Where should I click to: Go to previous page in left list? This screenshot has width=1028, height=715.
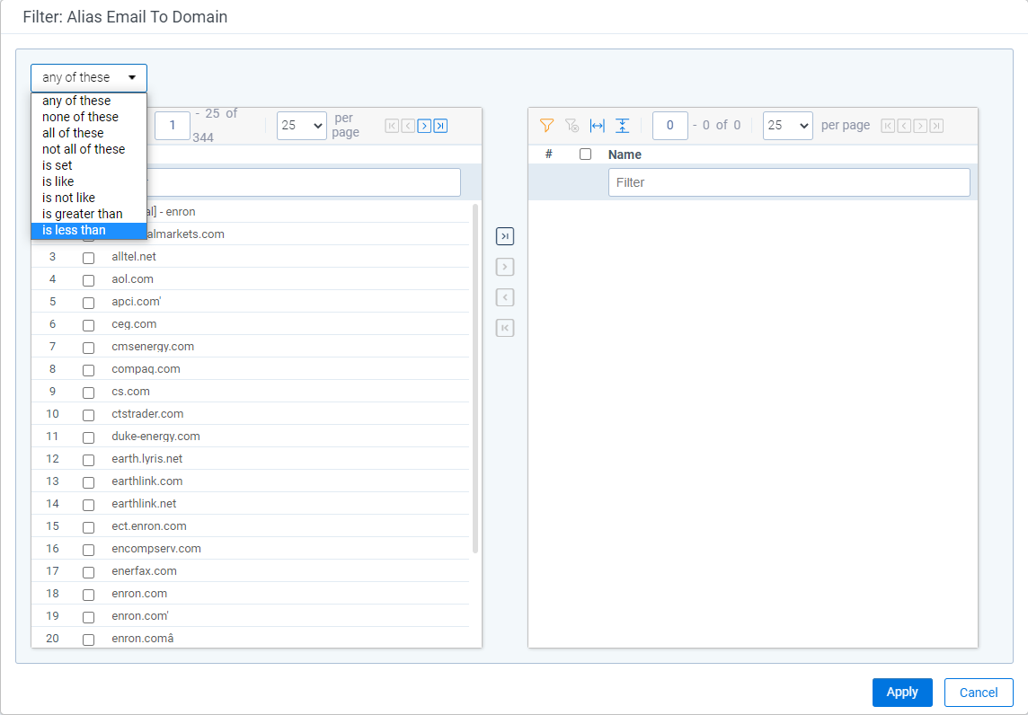click(409, 126)
